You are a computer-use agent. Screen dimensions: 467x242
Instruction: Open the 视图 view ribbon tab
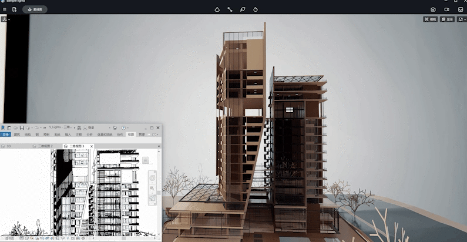131,135
